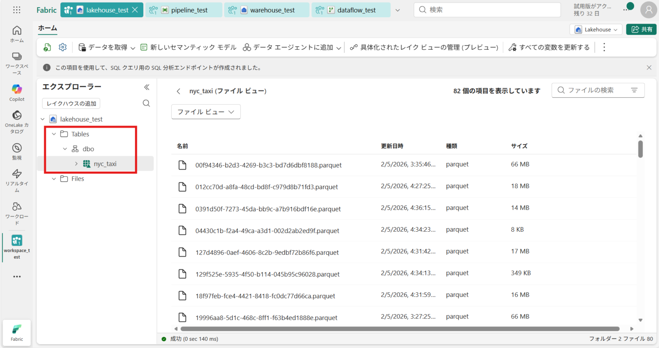Sort by the 更新日時 column header
The width and height of the screenshot is (659, 348).
coord(392,146)
